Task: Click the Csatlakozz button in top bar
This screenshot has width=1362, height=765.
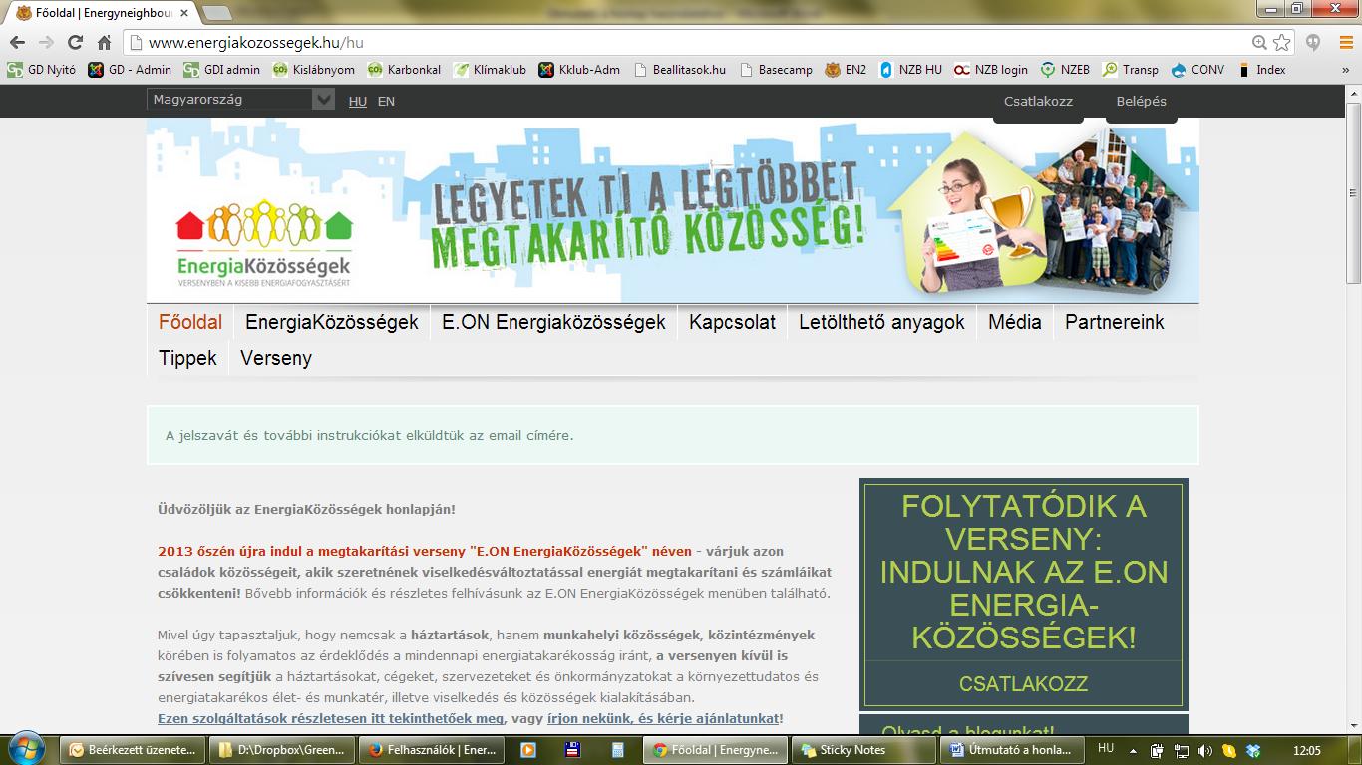Action: click(x=1038, y=102)
